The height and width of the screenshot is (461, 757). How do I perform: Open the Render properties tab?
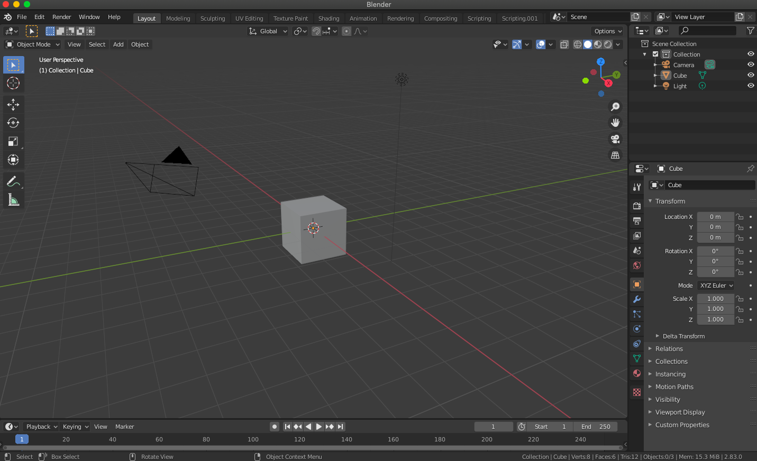pos(637,206)
